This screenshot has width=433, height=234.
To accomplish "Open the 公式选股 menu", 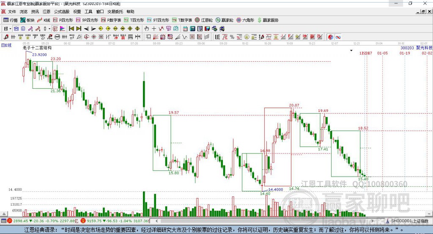I will 62,11.
